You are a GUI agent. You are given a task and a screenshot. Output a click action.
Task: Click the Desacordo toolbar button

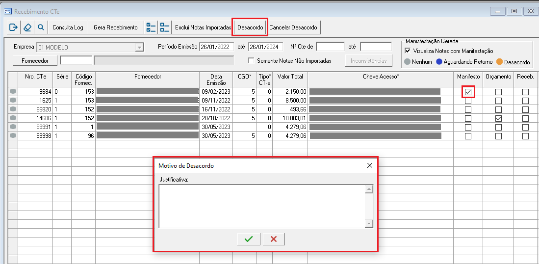[x=250, y=27]
